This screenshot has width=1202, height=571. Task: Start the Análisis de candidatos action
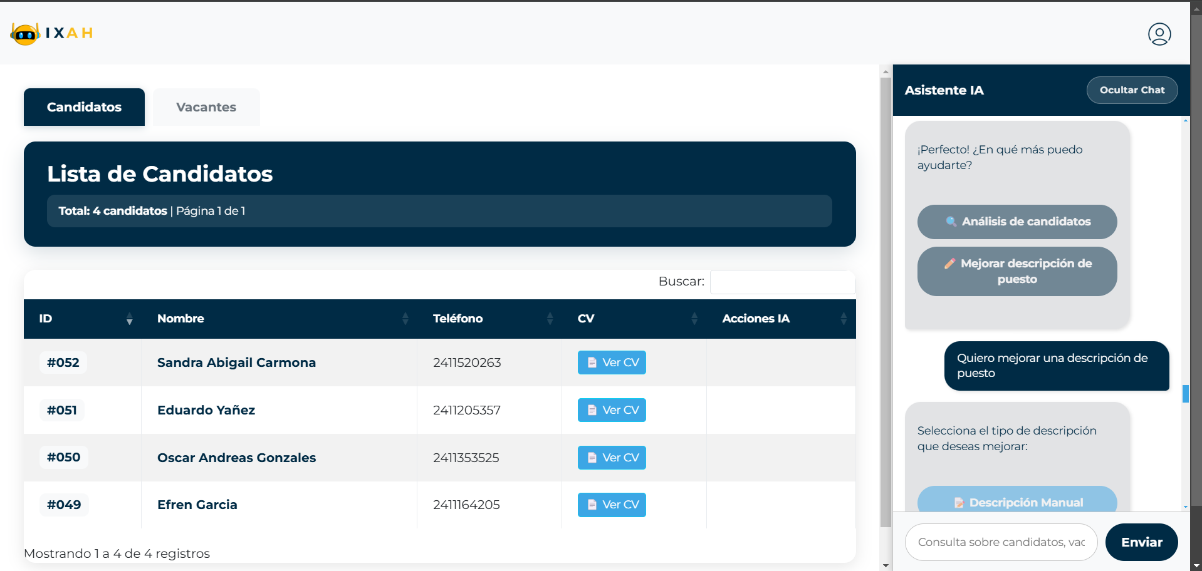[1017, 222]
